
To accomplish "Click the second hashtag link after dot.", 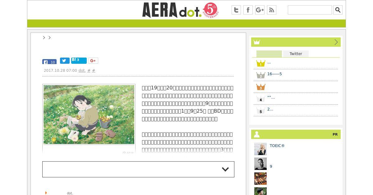I will point(94,71).
